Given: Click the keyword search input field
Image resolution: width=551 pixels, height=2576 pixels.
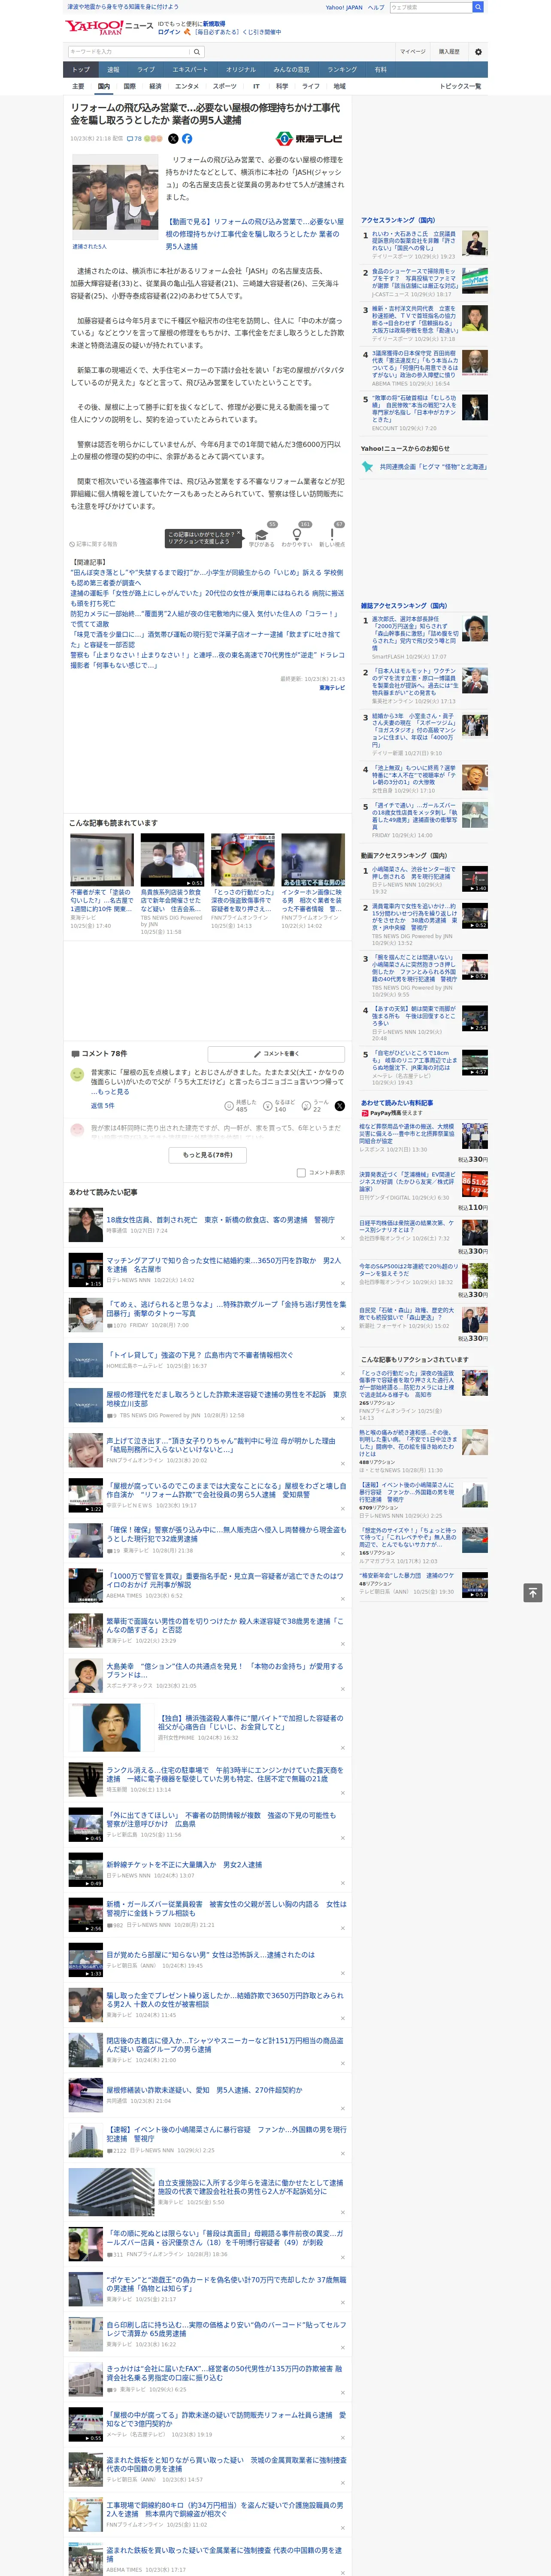Looking at the screenshot, I should 129,51.
